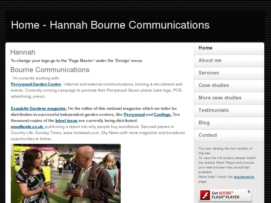Click the Bourne Communications heading
271x203 pixels.
50,70
